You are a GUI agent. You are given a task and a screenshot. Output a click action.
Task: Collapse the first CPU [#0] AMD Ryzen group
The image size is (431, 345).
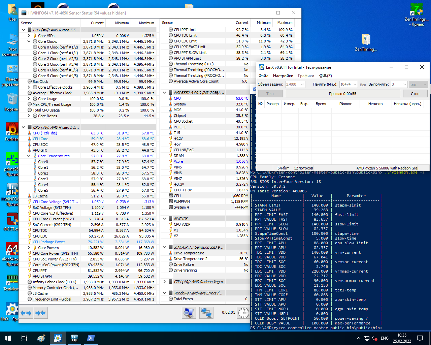[x=24, y=30]
